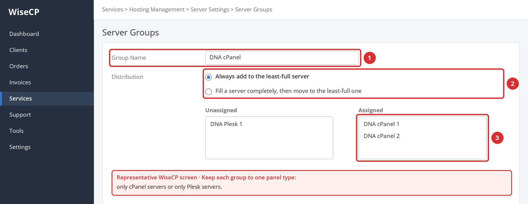The width and height of the screenshot is (528, 204).
Task: Go to Settings in the sidebar
Action: (20, 147)
